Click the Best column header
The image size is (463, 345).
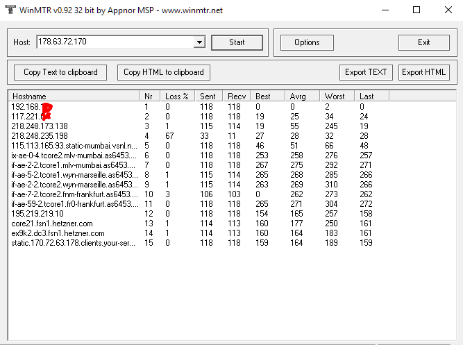(268, 96)
